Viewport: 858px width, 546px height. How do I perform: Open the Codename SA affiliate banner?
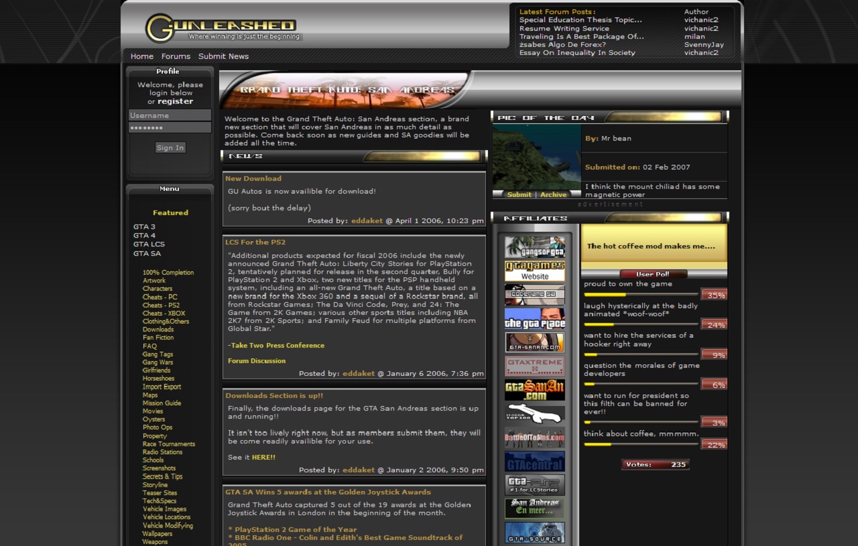click(534, 295)
